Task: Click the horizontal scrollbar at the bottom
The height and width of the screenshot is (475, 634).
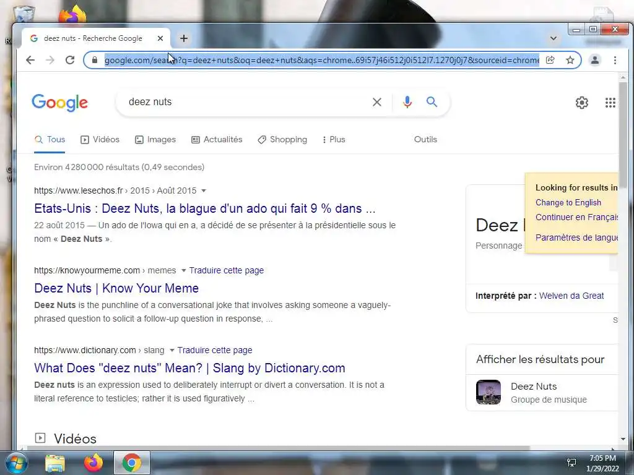Action: tap(278, 448)
